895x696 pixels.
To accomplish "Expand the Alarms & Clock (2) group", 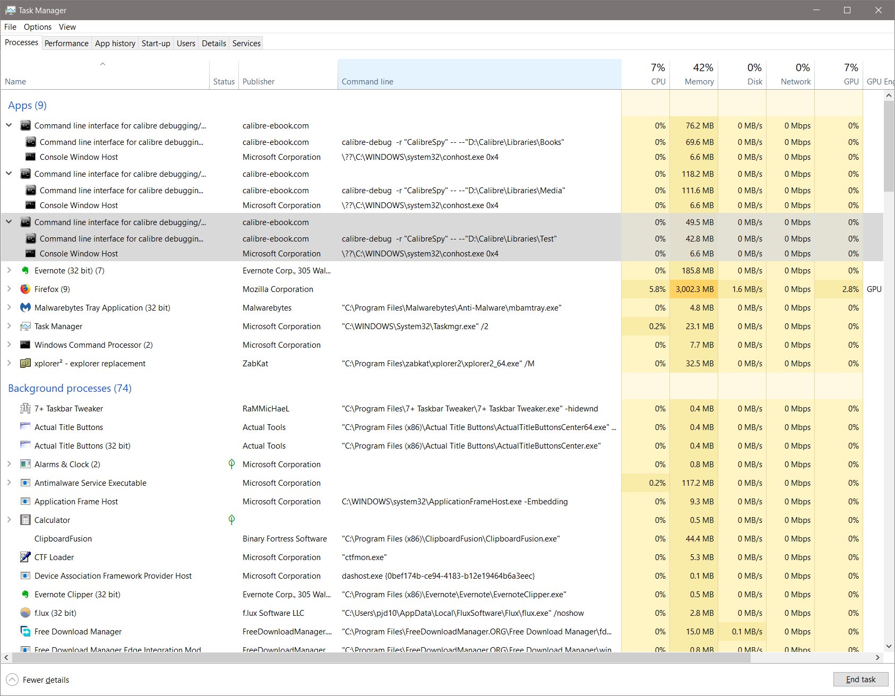I will tap(9, 464).
